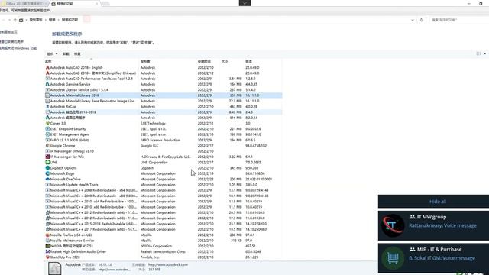This screenshot has width=489, height=275.
Task: Click the Microsoft Edge icon
Action: click(47, 173)
